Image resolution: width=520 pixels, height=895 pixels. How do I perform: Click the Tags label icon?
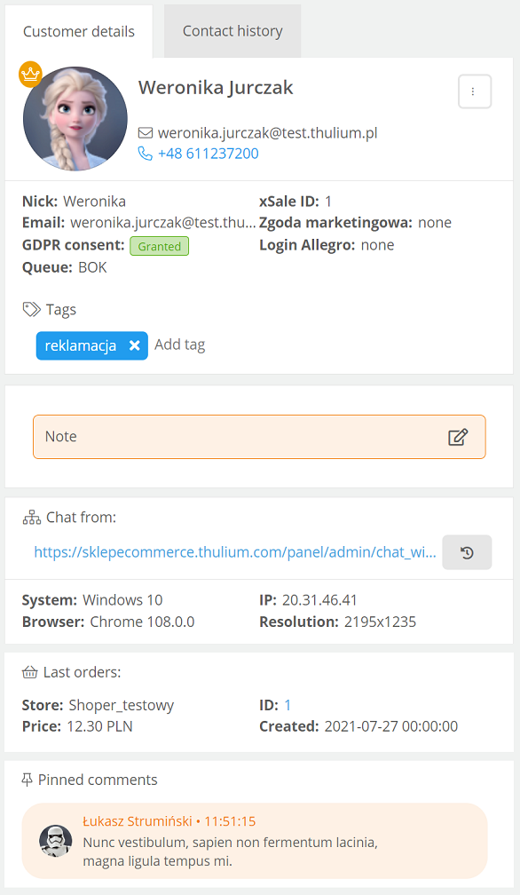coord(31,309)
